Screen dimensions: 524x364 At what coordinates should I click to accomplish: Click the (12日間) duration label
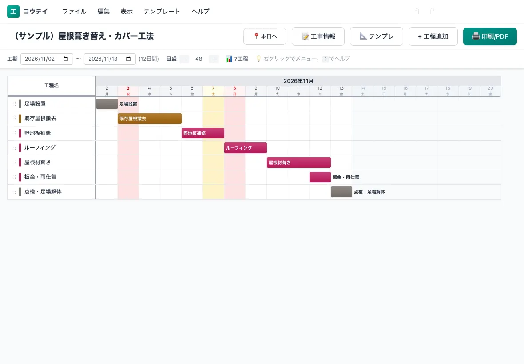[149, 59]
